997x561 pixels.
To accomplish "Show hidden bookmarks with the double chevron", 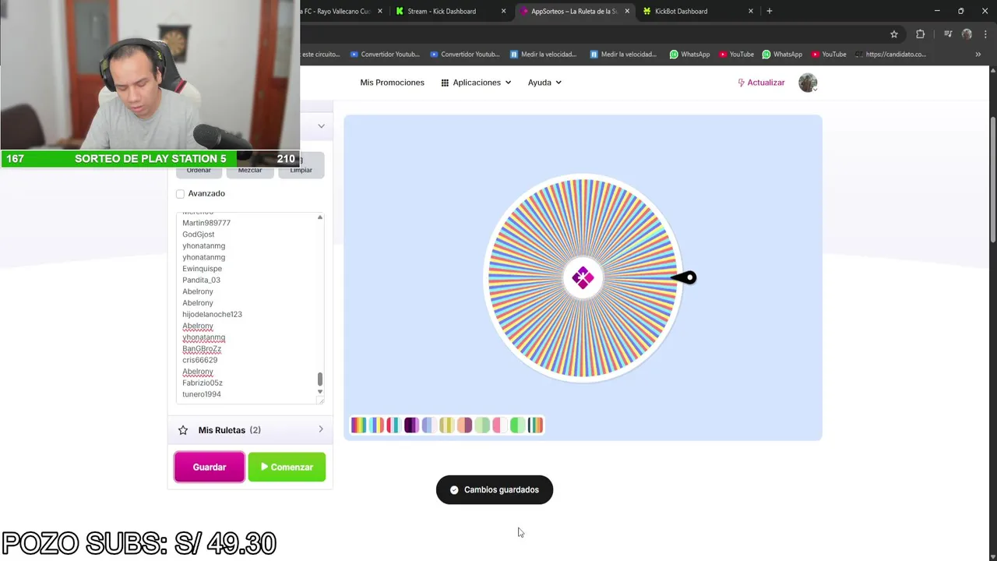I will pos(978,55).
